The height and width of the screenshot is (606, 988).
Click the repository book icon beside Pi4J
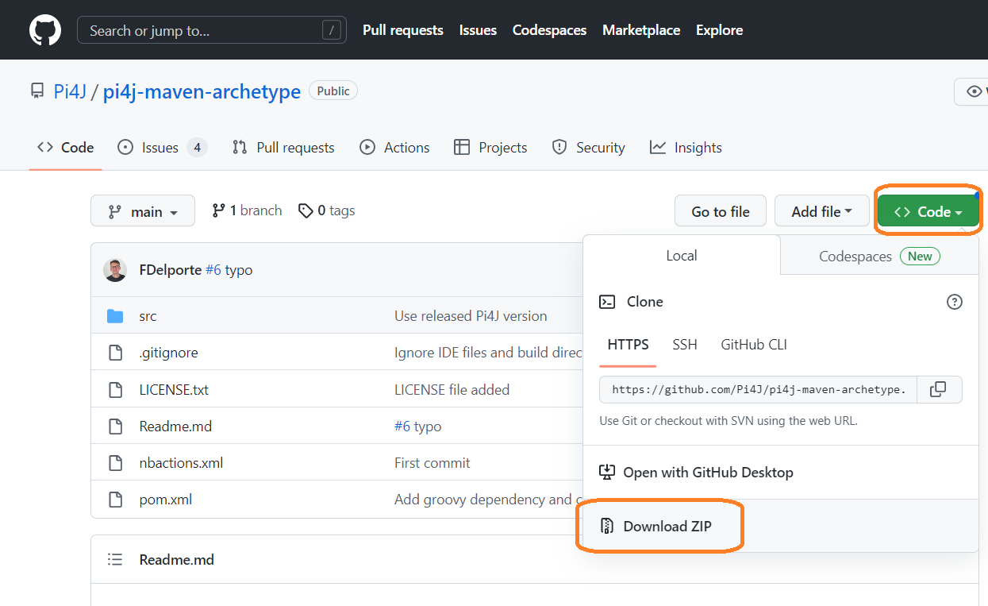tap(37, 91)
